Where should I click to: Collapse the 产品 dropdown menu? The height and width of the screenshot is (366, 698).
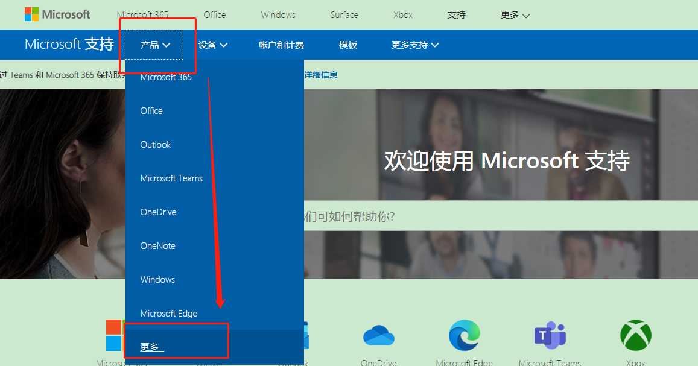155,45
